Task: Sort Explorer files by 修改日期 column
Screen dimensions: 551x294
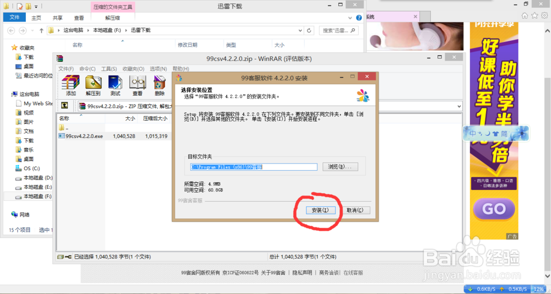Action: [x=188, y=45]
